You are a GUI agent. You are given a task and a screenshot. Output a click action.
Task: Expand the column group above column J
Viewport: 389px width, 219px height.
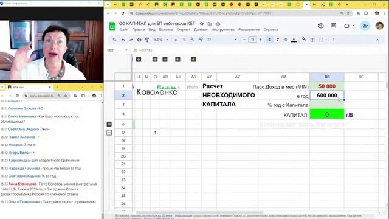(139, 60)
